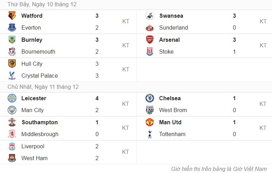
Task: Click the Everton club crest
Action: pyautogui.click(x=12, y=27)
